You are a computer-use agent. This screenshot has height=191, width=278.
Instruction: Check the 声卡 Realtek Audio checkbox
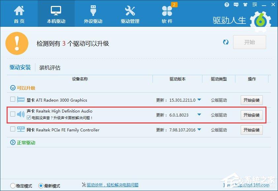(x=13, y=114)
